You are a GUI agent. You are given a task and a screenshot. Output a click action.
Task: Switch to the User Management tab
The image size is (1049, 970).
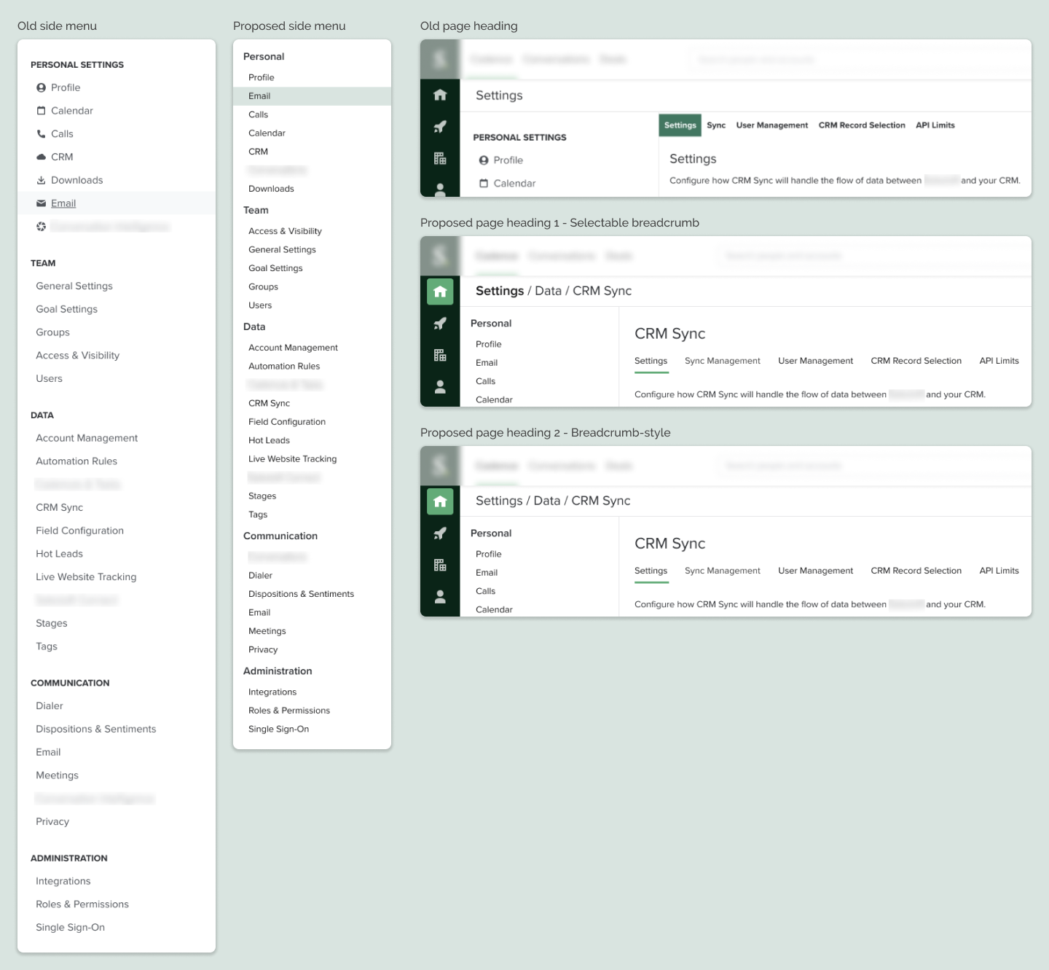[x=771, y=125]
